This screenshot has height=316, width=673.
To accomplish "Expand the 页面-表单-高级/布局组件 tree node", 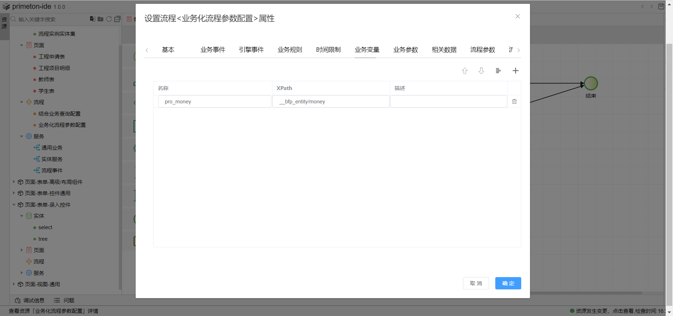I will click(x=14, y=182).
